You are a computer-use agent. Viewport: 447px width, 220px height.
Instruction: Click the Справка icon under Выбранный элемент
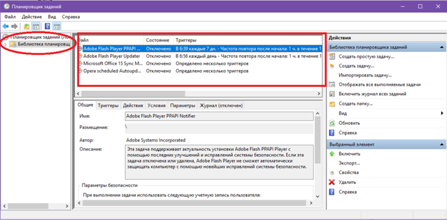[332, 192]
